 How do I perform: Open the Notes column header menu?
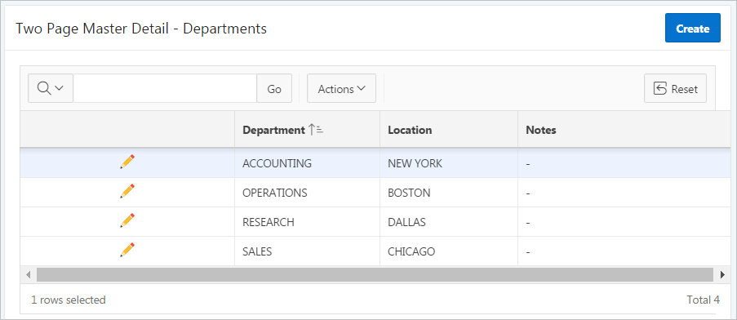click(x=540, y=130)
